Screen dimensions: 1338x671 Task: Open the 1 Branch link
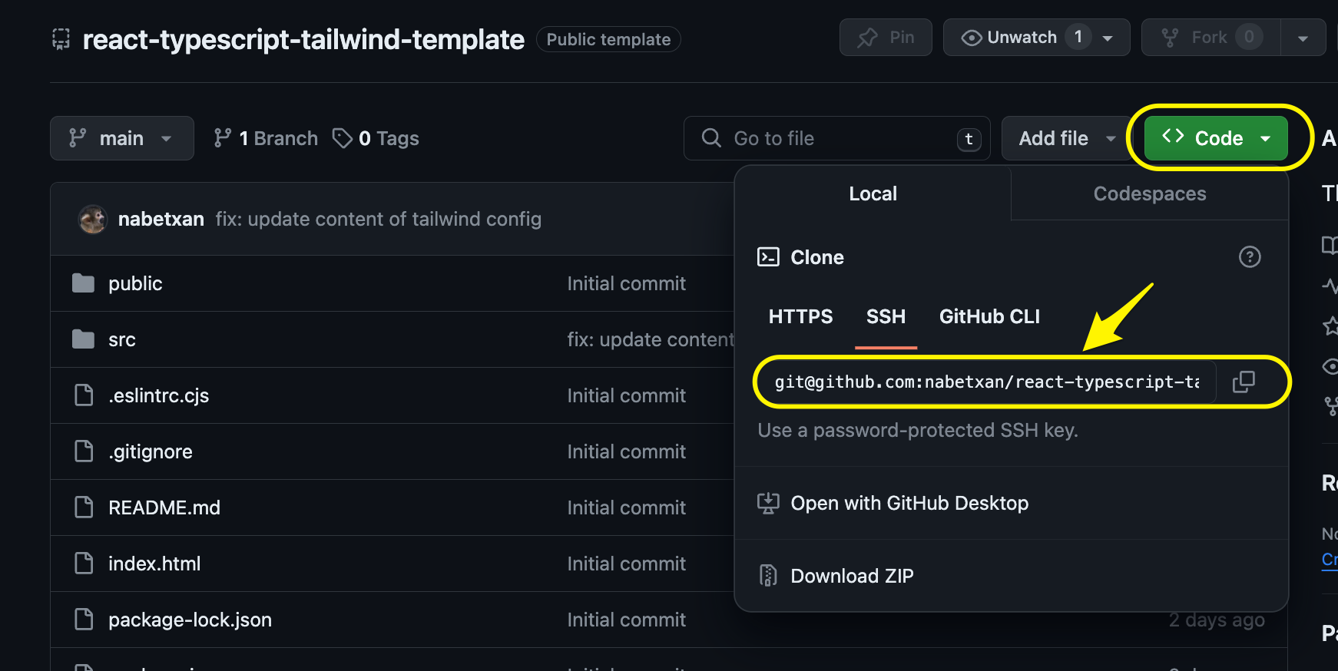click(266, 138)
